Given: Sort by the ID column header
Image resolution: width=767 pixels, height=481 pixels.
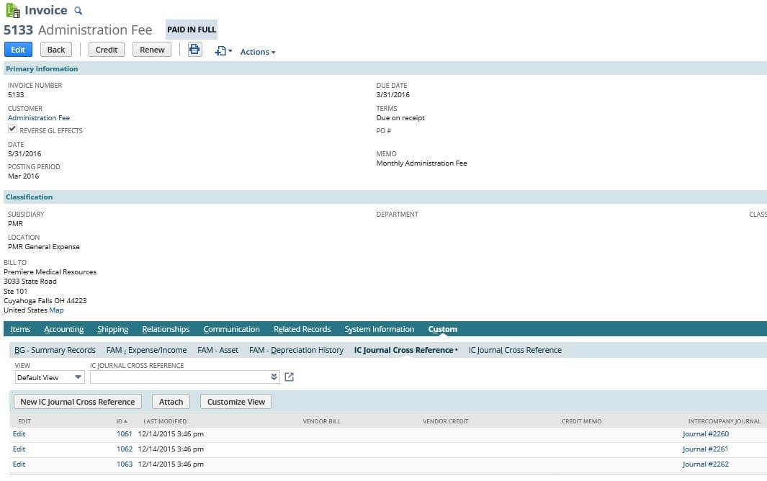Looking at the screenshot, I should tap(122, 421).
